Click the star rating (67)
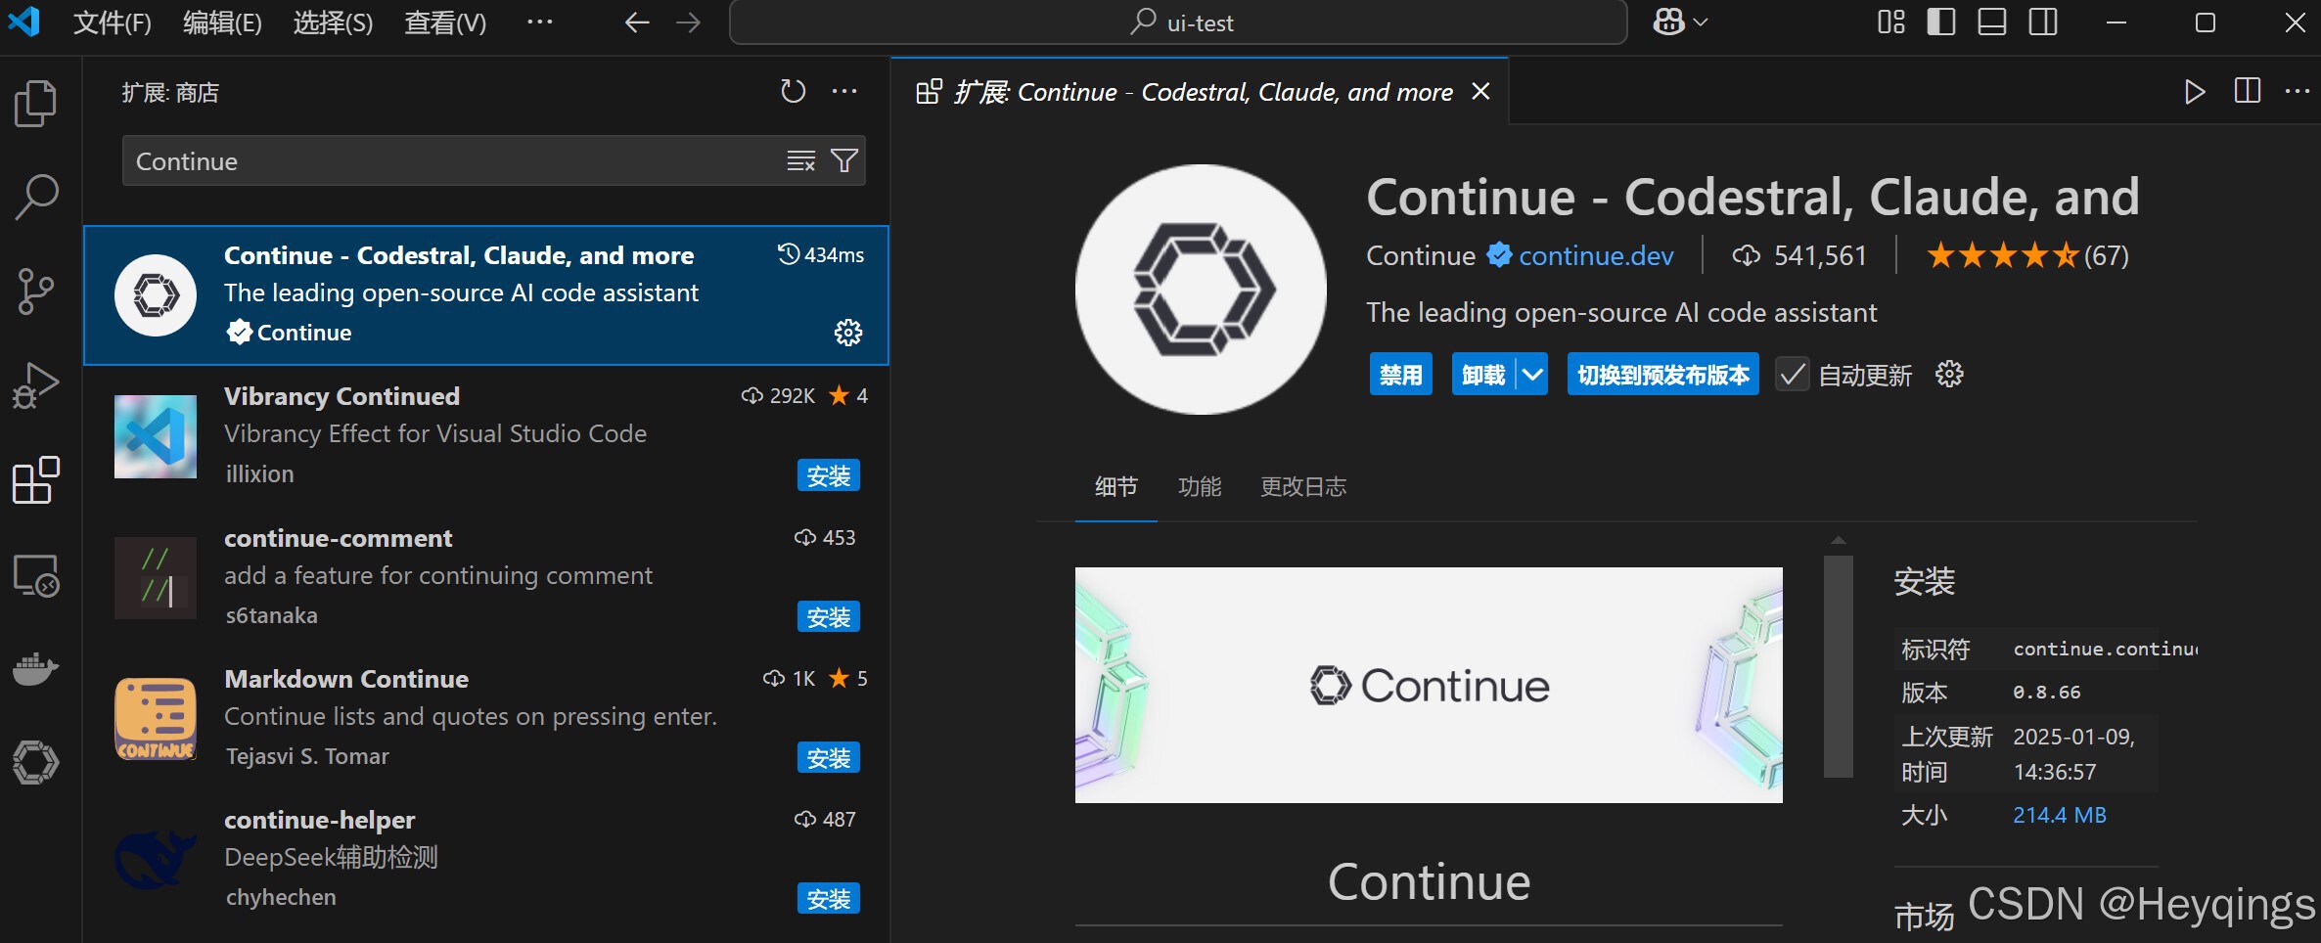The image size is (2321, 943). [x=2027, y=256]
